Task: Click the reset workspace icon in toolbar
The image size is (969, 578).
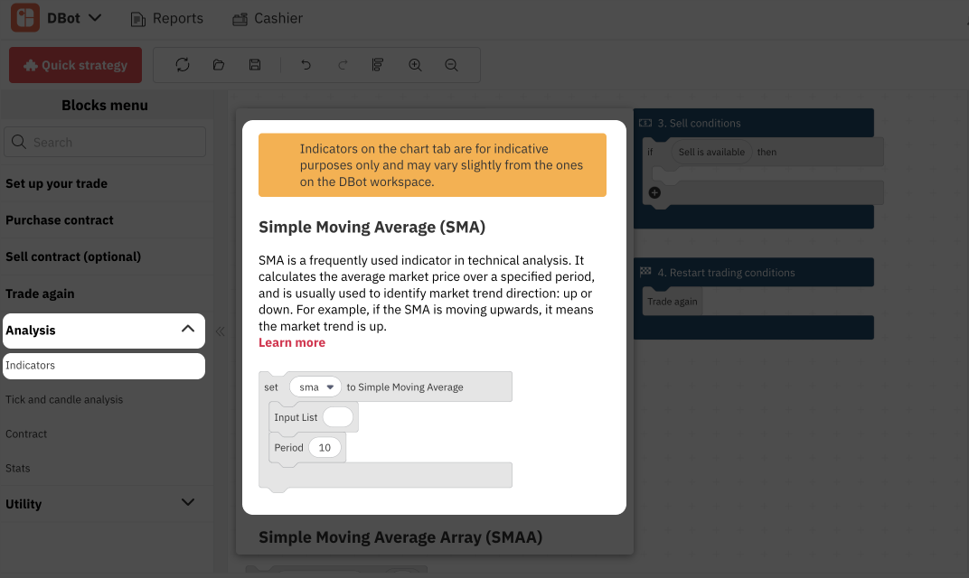Action: (183, 65)
